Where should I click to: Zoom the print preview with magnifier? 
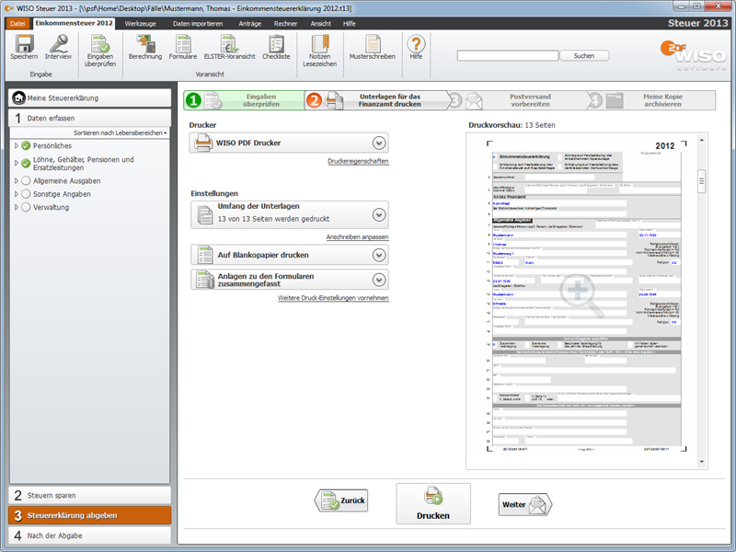pyautogui.click(x=581, y=293)
